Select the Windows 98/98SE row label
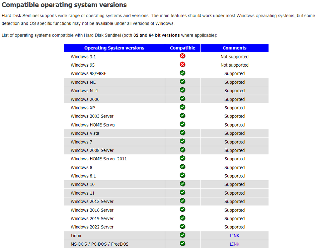Screen dimensions: 317x250 [88, 74]
